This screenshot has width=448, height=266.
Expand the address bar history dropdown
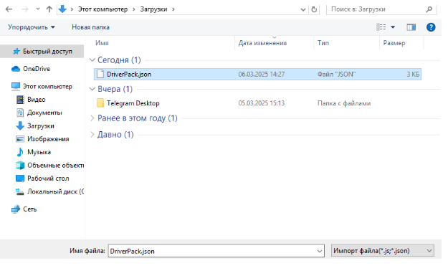click(x=303, y=9)
